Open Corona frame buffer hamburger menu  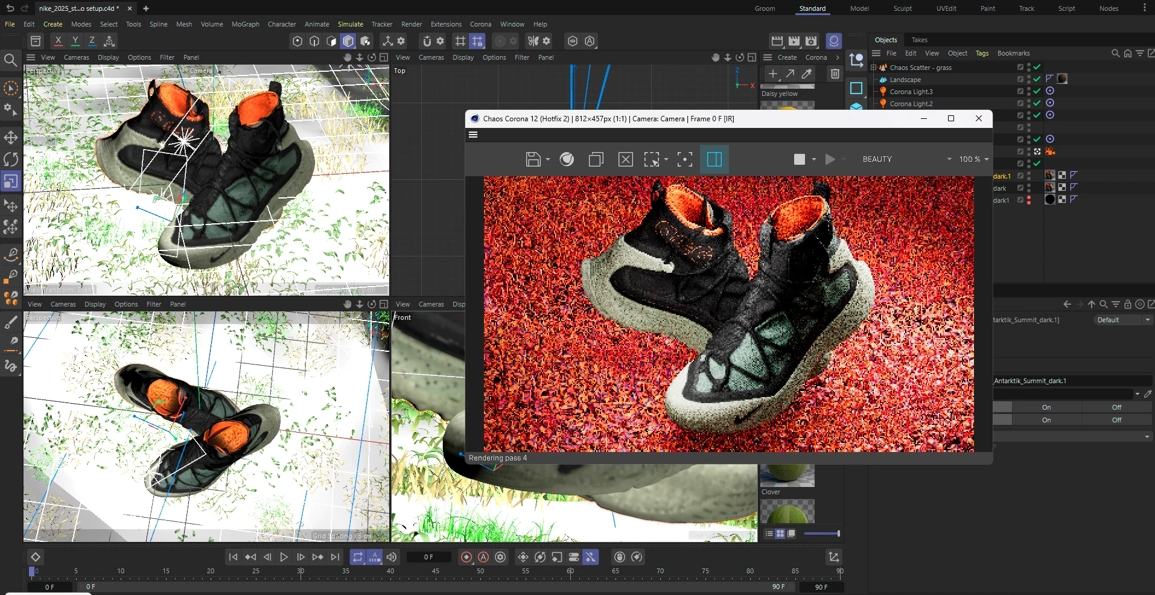pyautogui.click(x=473, y=135)
